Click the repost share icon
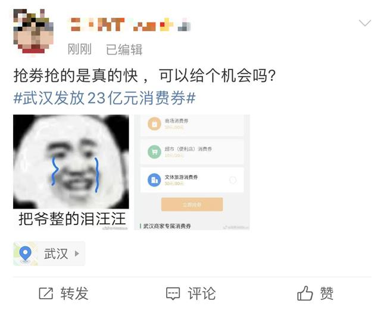The image size is (381, 310). point(46,293)
